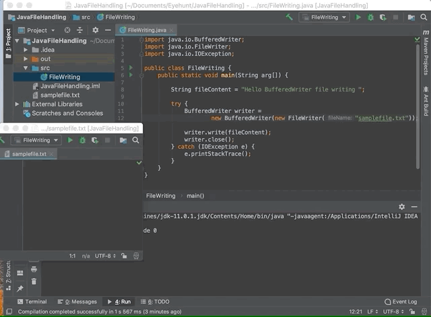
Task: Open the 4: Run tool window tab
Action: tap(119, 302)
